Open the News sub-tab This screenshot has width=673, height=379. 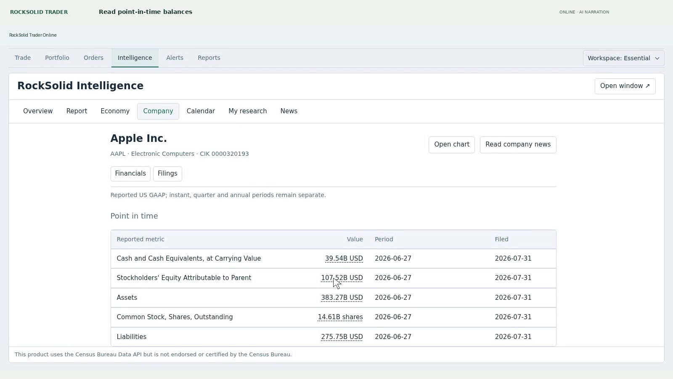pyautogui.click(x=289, y=111)
